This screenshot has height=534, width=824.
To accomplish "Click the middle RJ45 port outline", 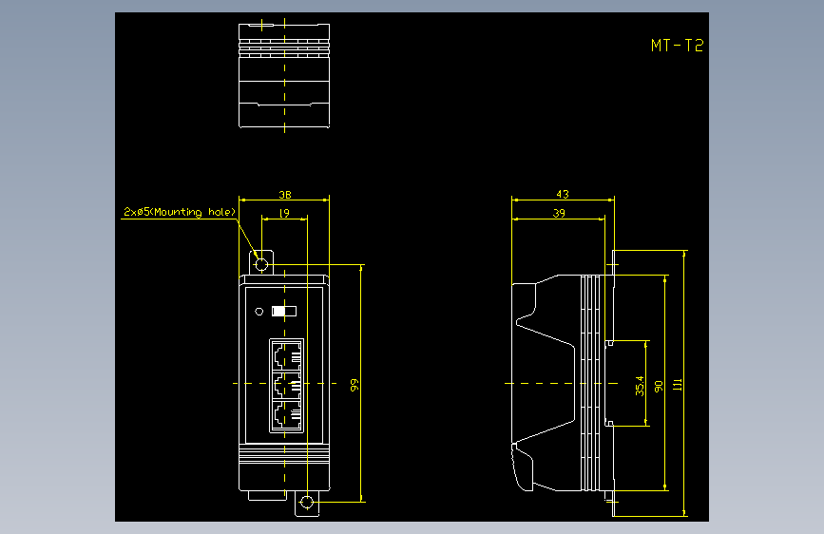I will [x=287, y=385].
